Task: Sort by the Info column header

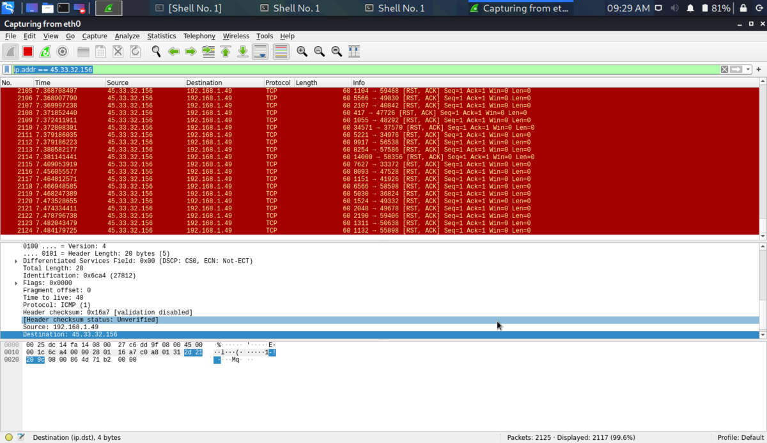Action: pos(555,82)
